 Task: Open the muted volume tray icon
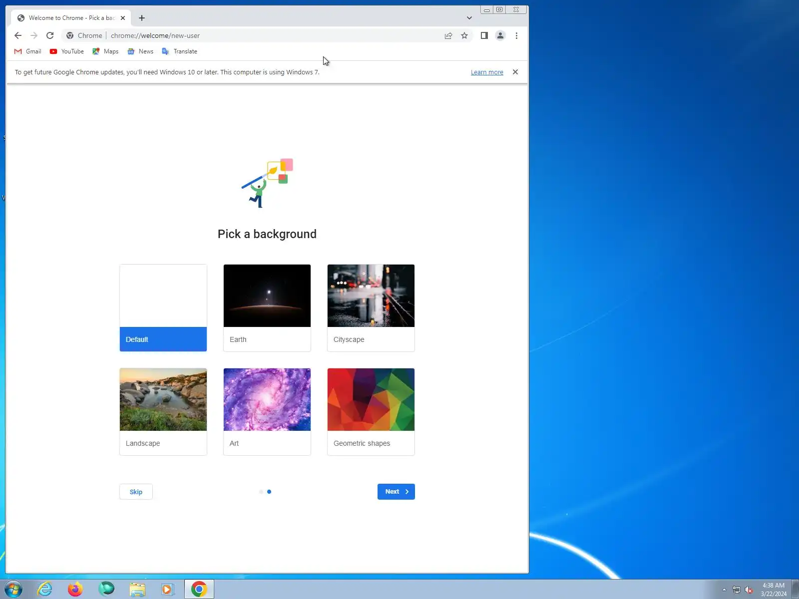749,590
